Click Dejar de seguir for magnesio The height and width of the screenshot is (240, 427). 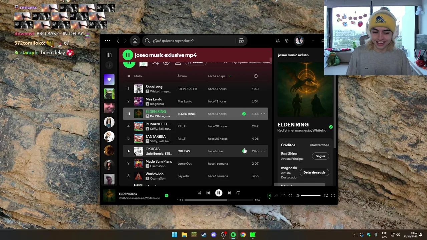coord(314,173)
